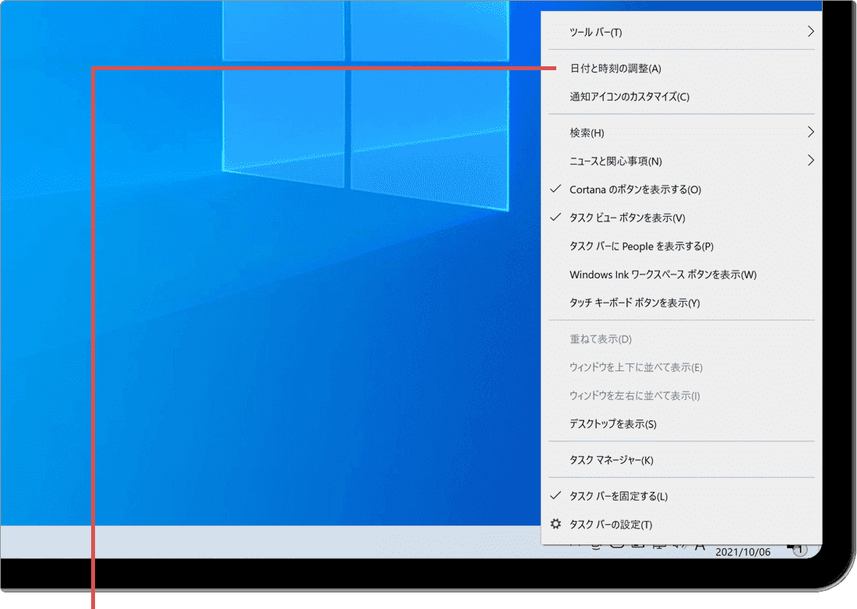This screenshot has height=609, width=857.
Task: Expand the ツール バー submenu arrow
Action: (810, 32)
